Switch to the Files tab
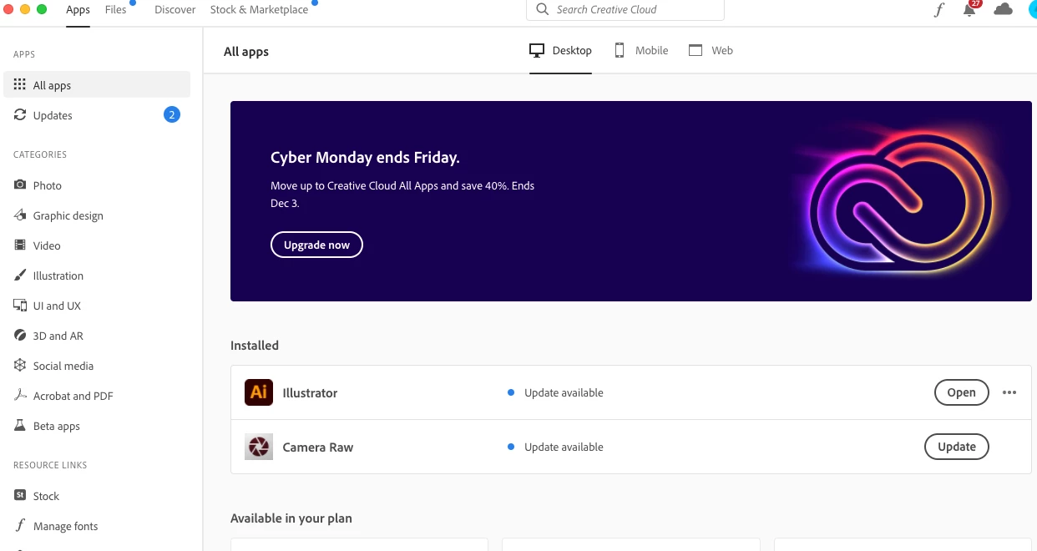Screen dimensions: 1037x551 click(x=116, y=10)
